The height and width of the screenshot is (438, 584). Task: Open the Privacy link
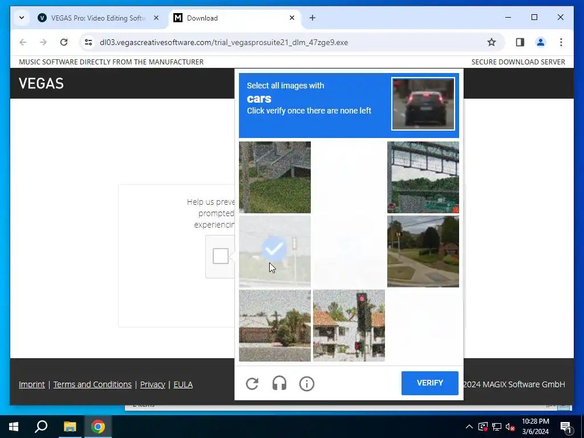(152, 384)
